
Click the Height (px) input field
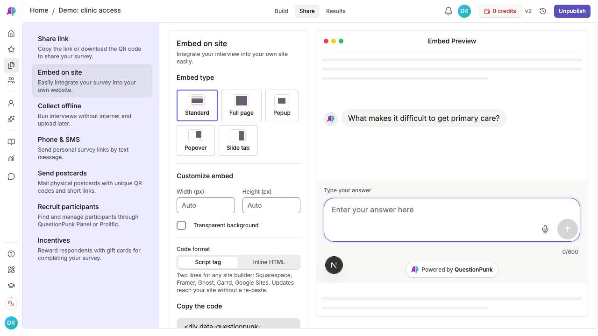coord(271,205)
